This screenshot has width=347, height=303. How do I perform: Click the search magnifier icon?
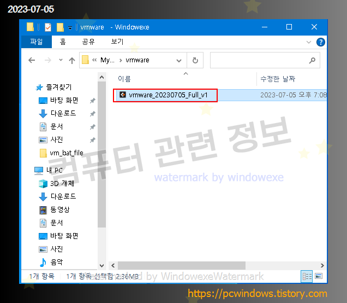click(x=312, y=60)
